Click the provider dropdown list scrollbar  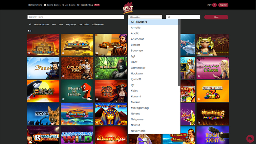click(179, 53)
